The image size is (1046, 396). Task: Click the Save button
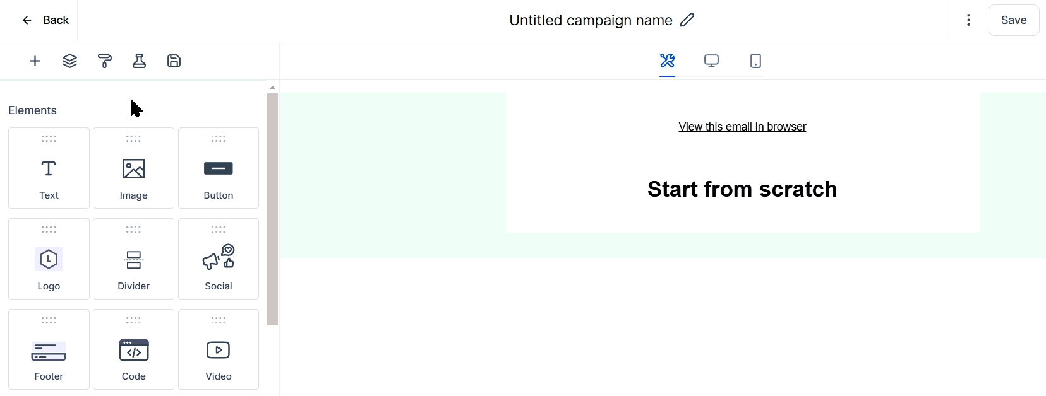pyautogui.click(x=1013, y=20)
